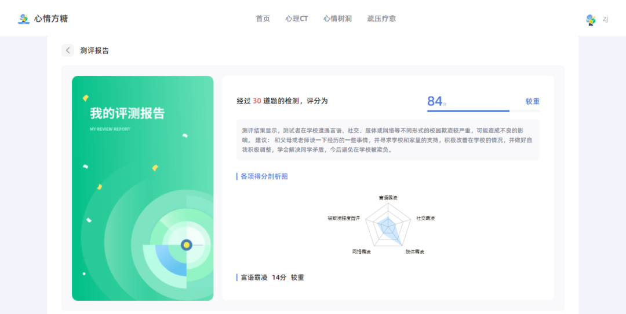This screenshot has height=314, width=626.
Task: Click 肢体霸凌 label on radar chart
Action: [415, 252]
